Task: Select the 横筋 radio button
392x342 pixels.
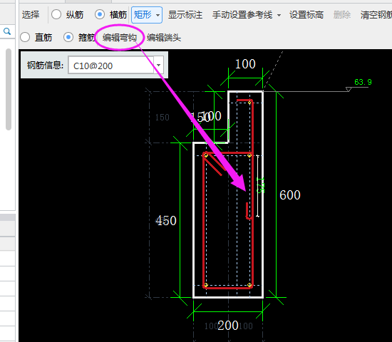Action: pyautogui.click(x=100, y=14)
